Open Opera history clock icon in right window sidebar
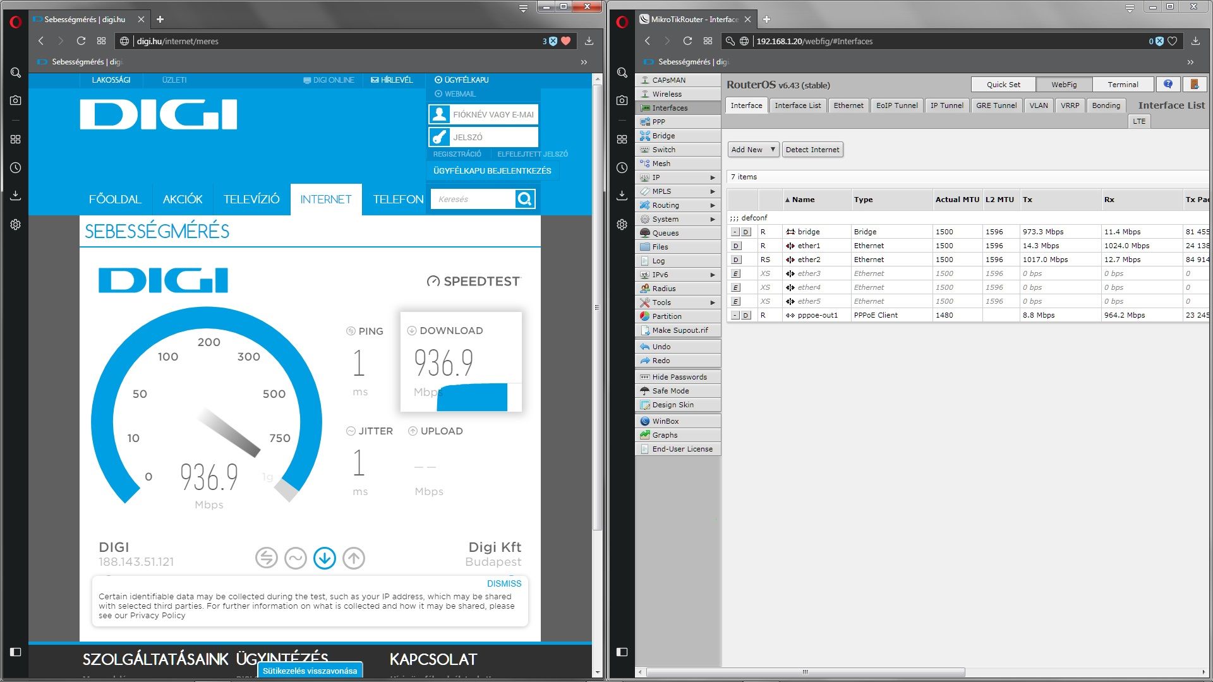The width and height of the screenshot is (1213, 682). tap(622, 168)
